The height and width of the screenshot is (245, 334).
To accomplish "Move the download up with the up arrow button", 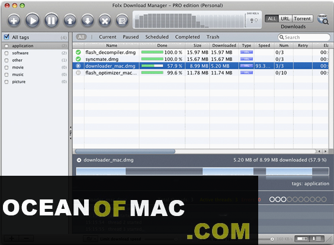I will pos(70,21).
